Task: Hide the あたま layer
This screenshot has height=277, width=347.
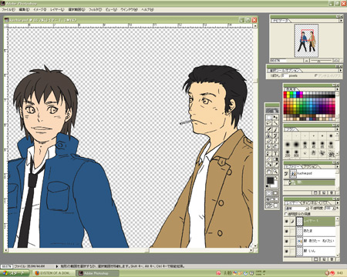Action: click(286, 231)
